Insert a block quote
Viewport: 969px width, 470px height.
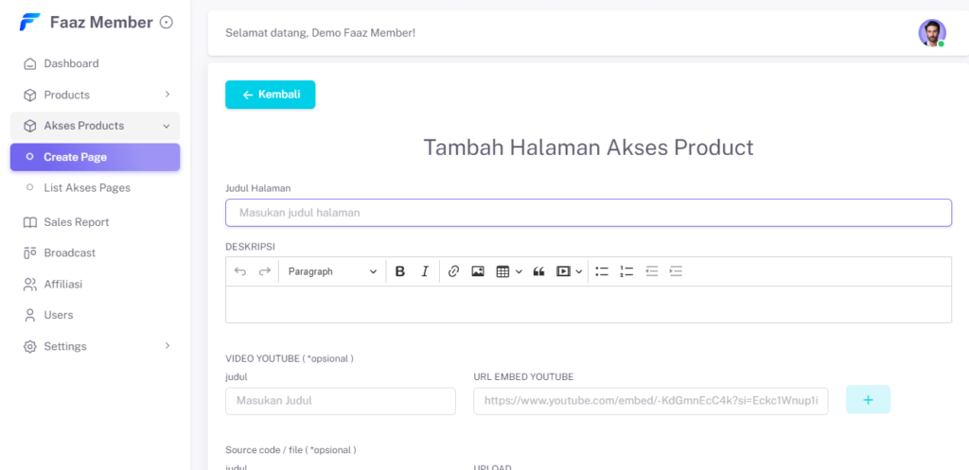point(539,271)
